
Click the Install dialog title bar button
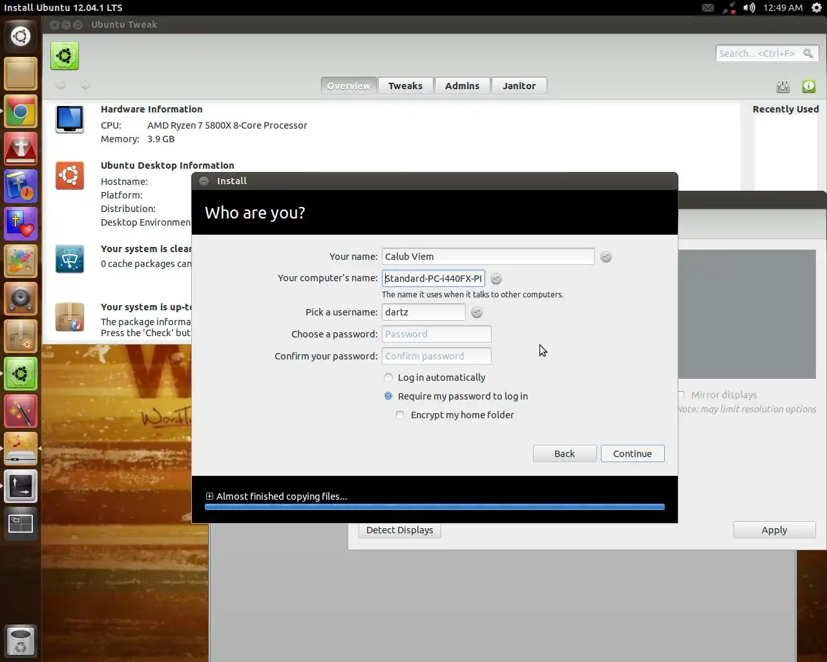204,181
